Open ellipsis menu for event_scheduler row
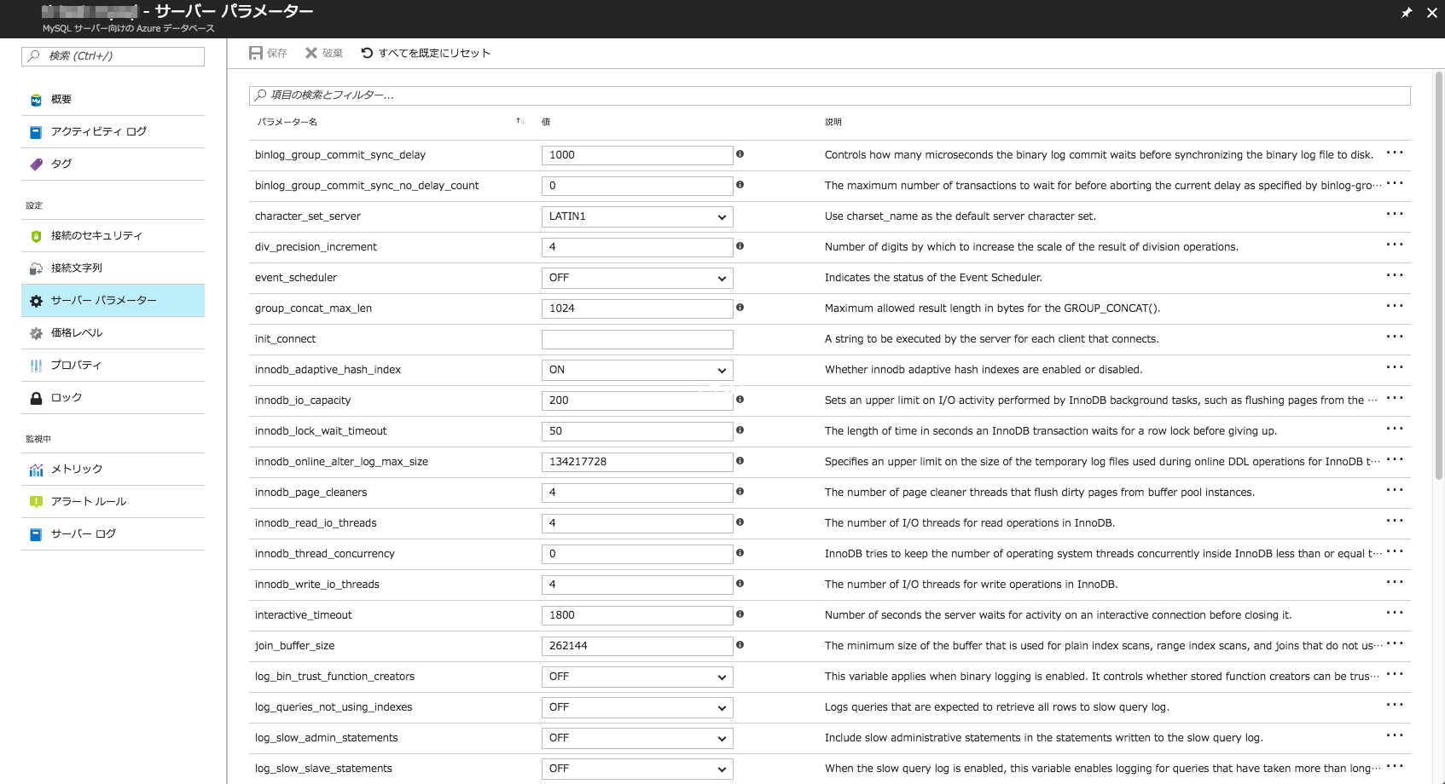This screenshot has width=1445, height=784. 1395,275
